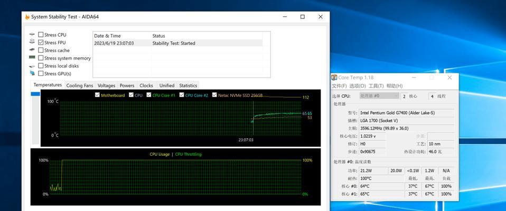Click the 核心 #0 temperature 64°C cell
Viewport: 506px width, 211px height.
click(381, 186)
